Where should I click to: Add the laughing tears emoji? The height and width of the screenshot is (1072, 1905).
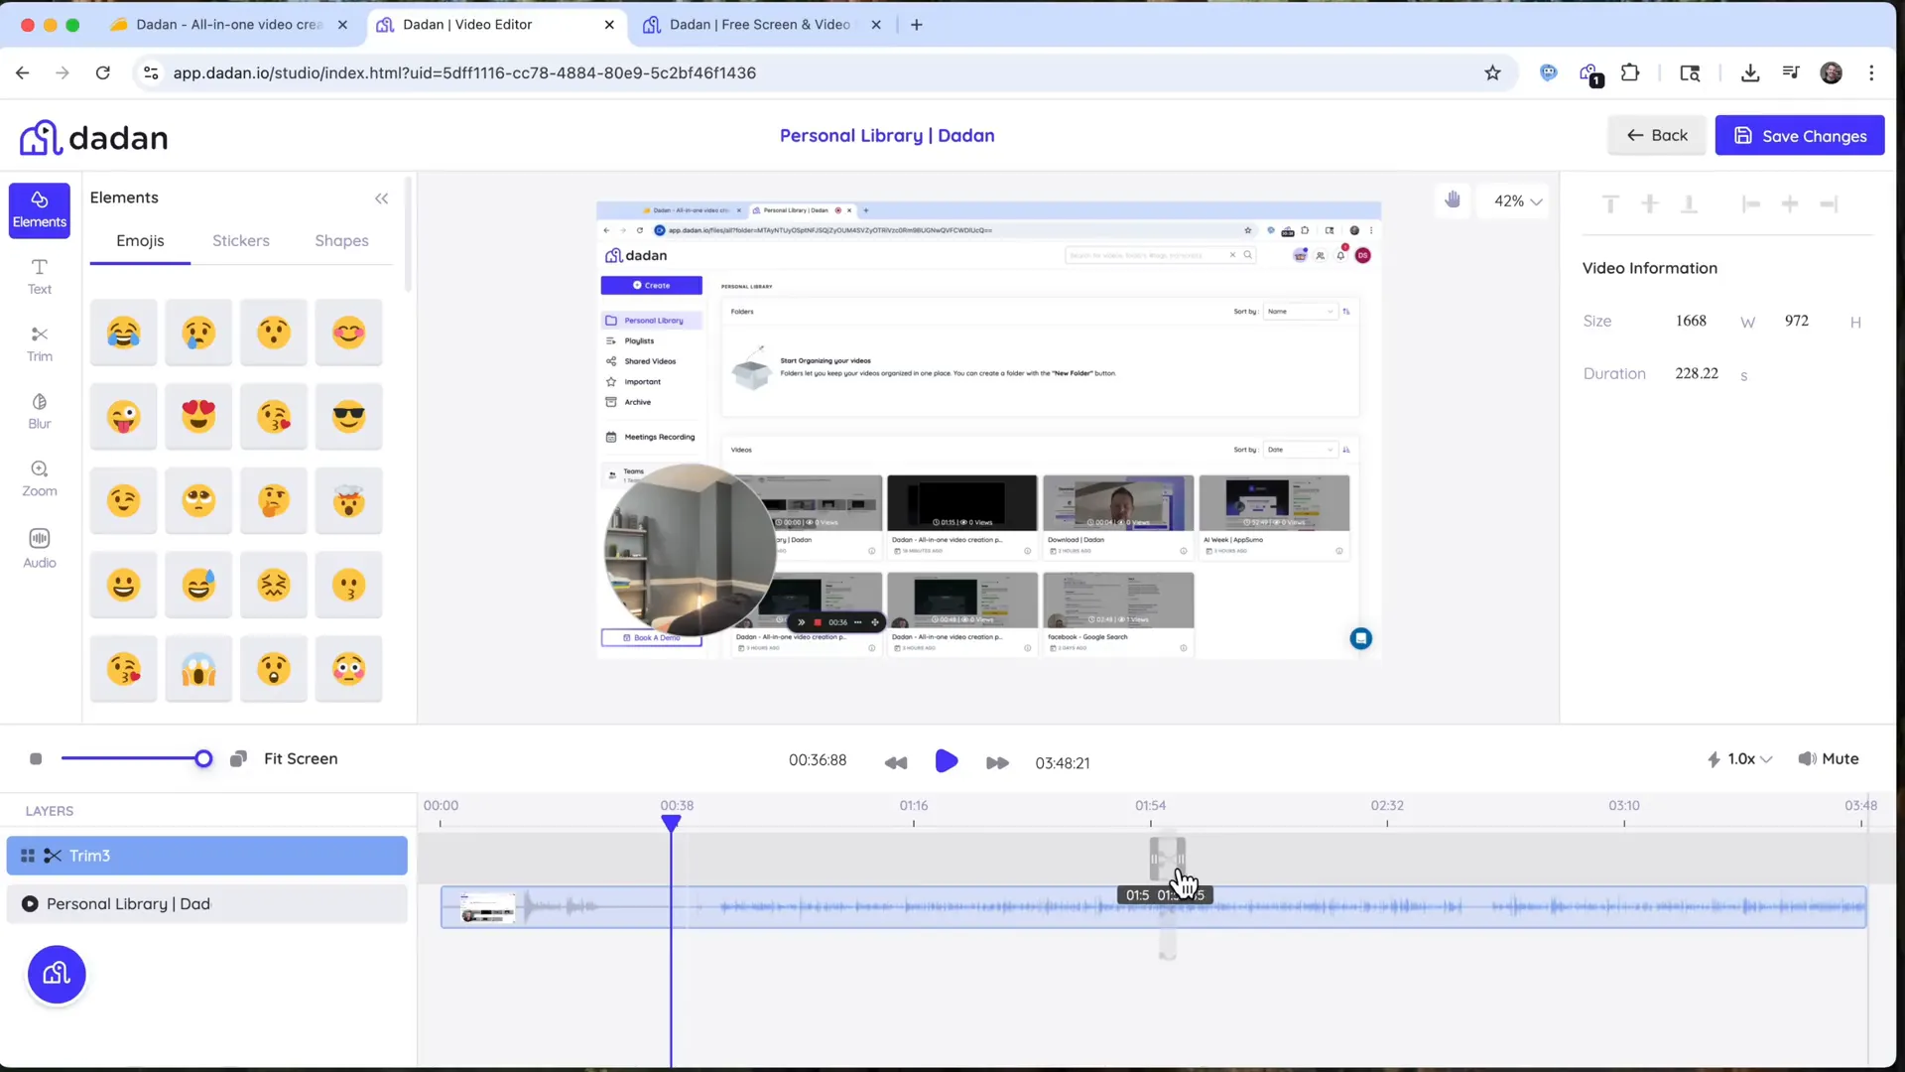[124, 333]
